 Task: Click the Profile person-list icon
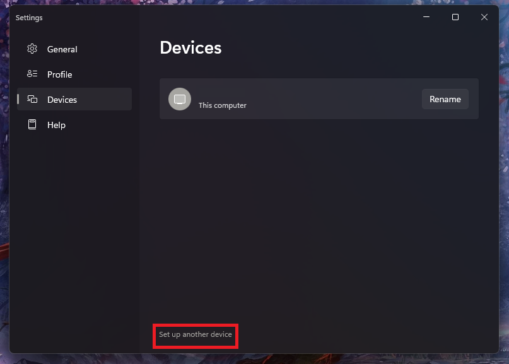pyautogui.click(x=32, y=74)
